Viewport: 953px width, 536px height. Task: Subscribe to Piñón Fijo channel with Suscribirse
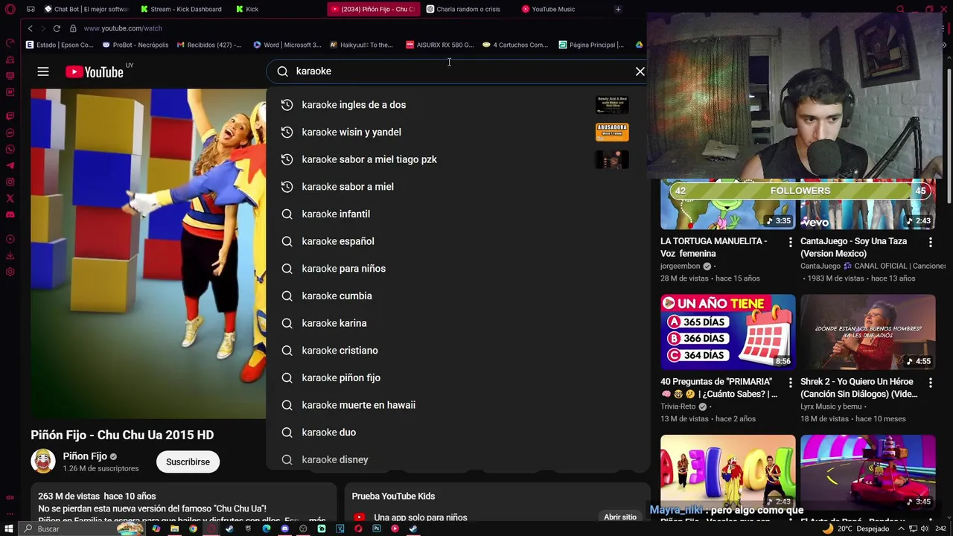tap(188, 462)
